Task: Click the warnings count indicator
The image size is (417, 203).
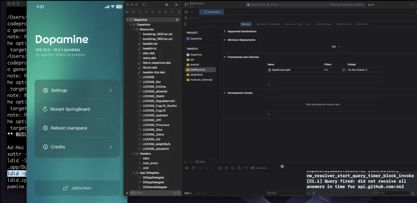Action: point(371,5)
